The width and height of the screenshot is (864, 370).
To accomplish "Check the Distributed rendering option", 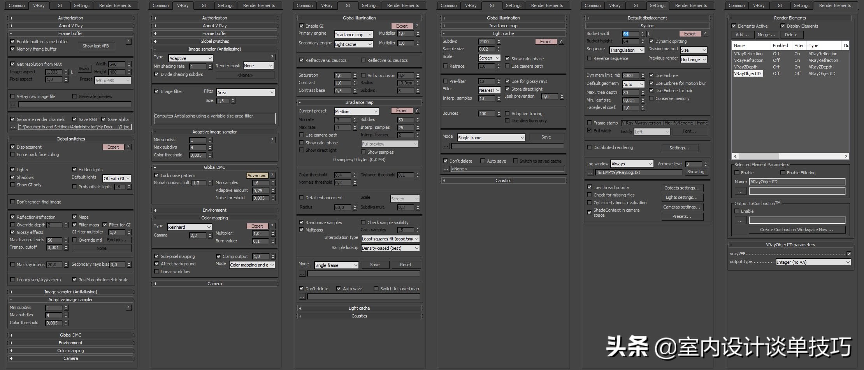I will [x=589, y=147].
